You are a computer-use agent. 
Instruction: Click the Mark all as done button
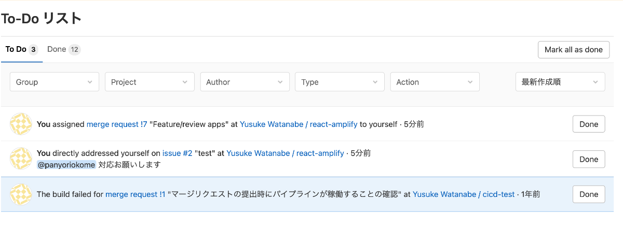[574, 50]
